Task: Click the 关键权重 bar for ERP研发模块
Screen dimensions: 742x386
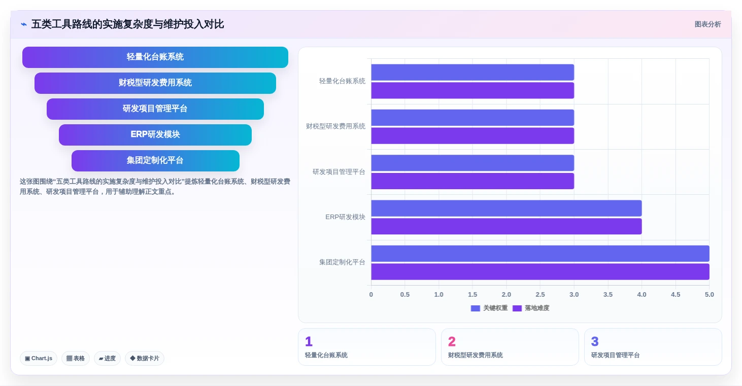Action: 507,208
